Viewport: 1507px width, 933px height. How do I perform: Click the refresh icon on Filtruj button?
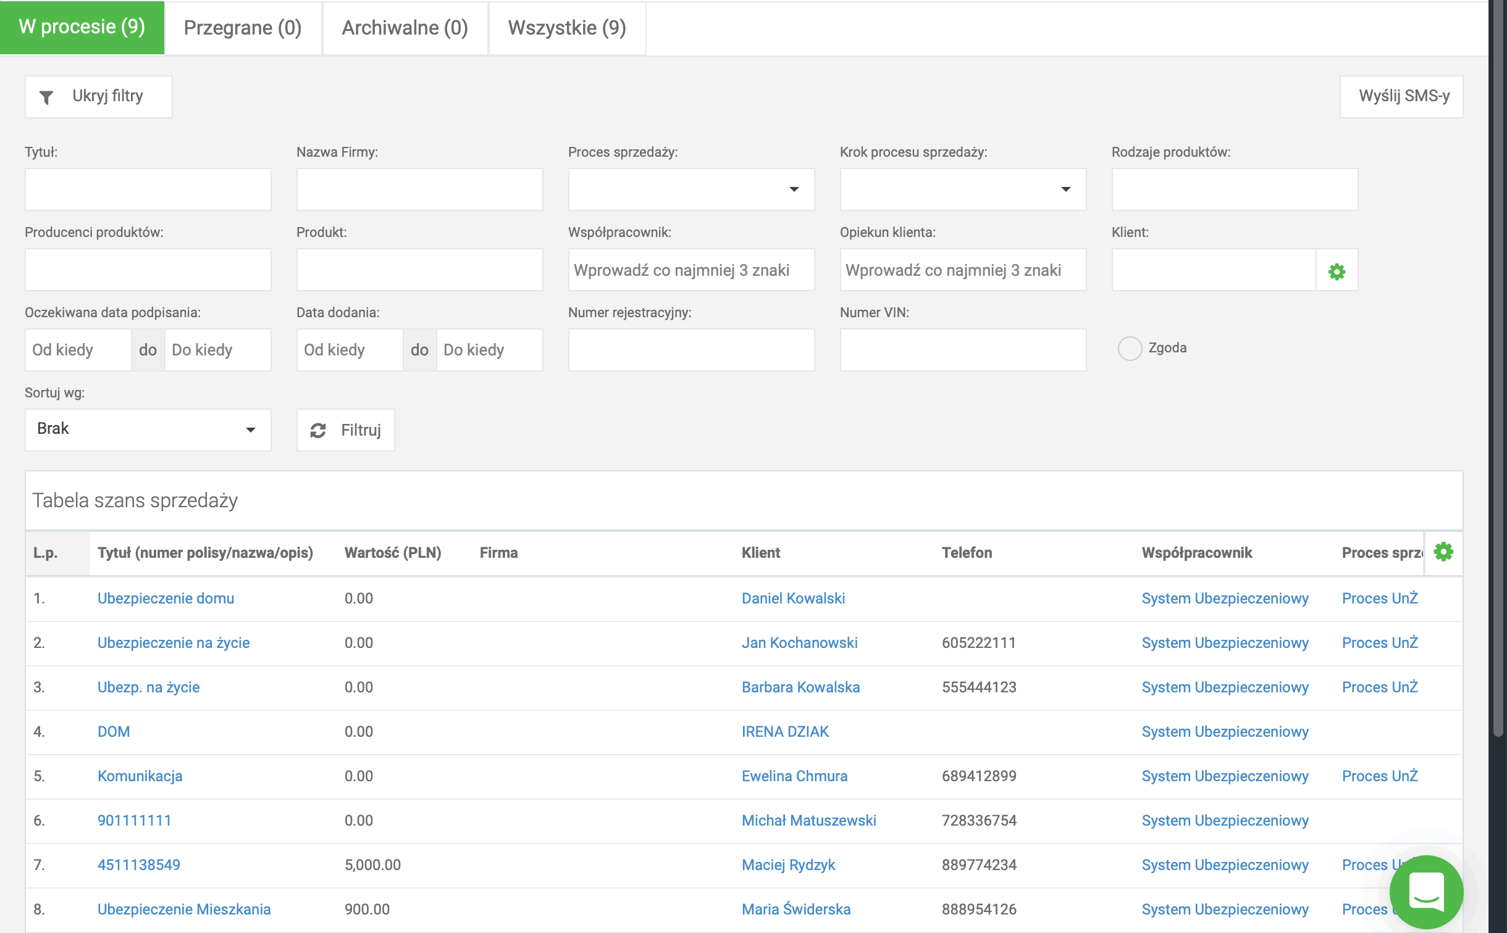coord(318,430)
